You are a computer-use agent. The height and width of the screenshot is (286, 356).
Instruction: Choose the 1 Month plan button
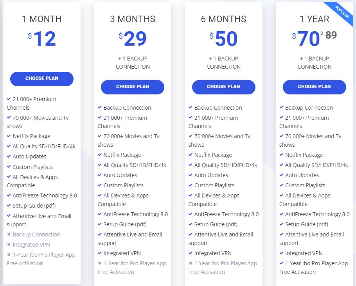(42, 79)
